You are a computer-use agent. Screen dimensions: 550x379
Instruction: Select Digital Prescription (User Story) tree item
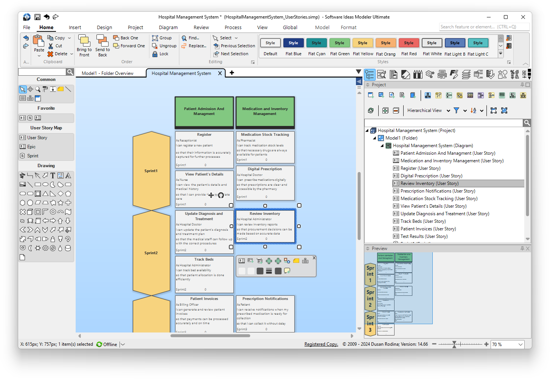[x=431, y=176]
